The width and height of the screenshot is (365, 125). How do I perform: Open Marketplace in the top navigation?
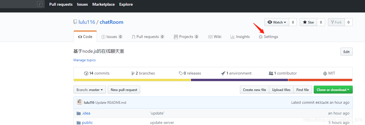tap(103, 4)
